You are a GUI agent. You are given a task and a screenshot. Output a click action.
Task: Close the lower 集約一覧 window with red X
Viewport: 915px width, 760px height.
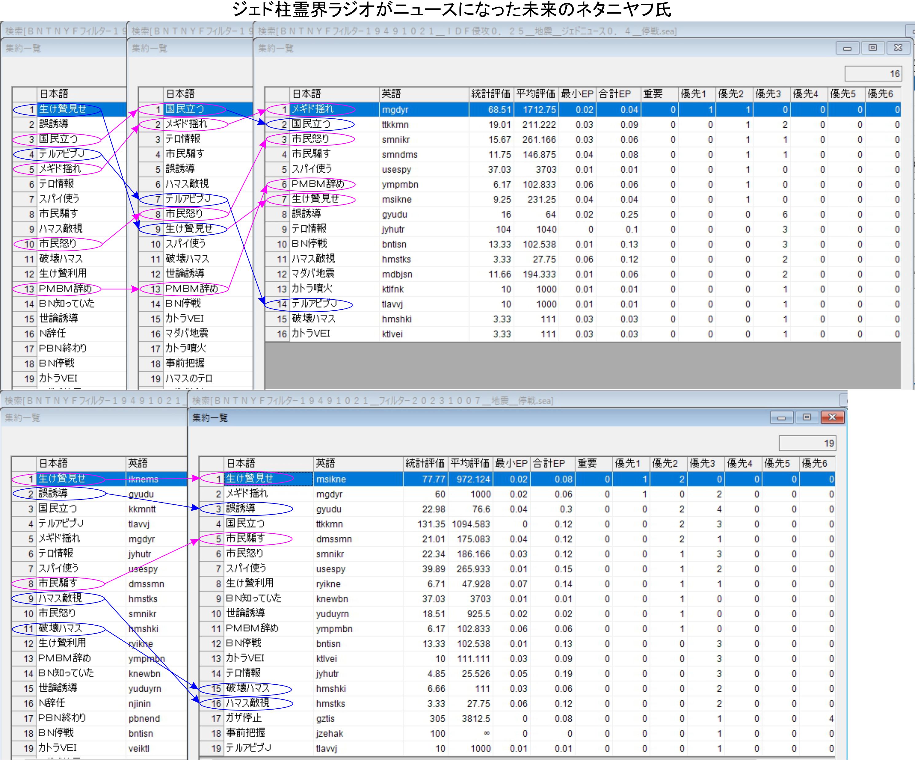(x=832, y=417)
